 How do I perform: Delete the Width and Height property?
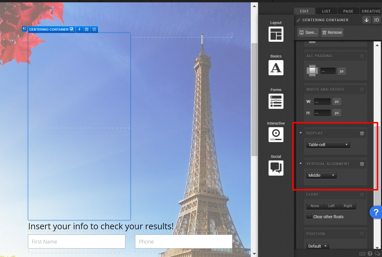(x=362, y=90)
